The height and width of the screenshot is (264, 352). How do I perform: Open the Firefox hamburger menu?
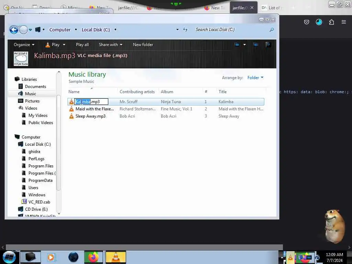(344, 22)
